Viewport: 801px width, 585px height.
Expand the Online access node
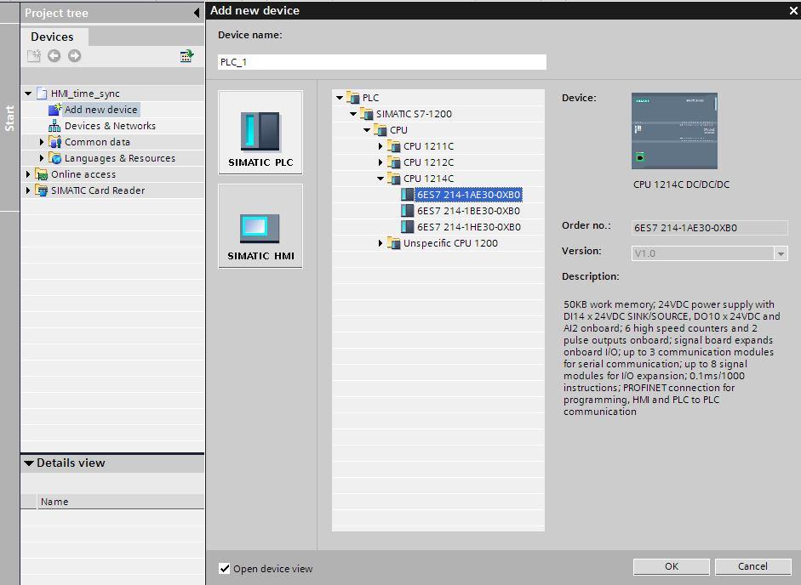click(x=28, y=174)
